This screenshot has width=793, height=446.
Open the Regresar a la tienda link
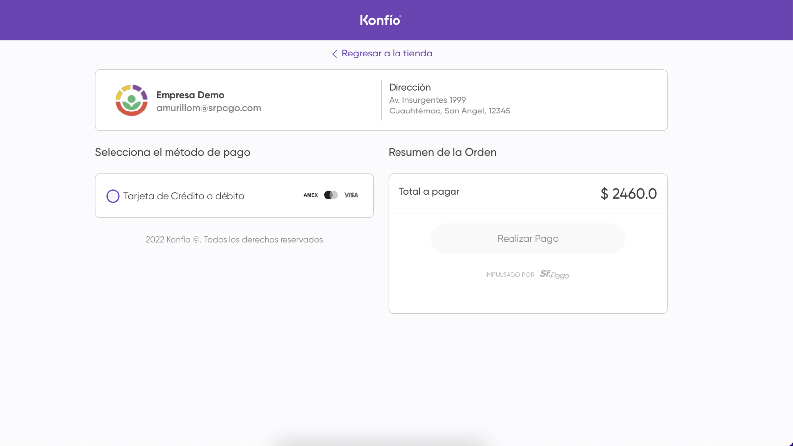pos(387,53)
